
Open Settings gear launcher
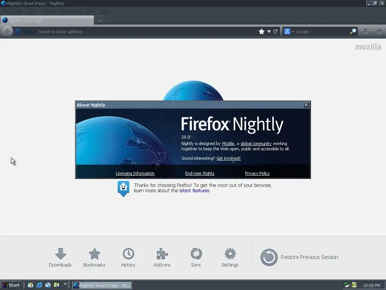(x=230, y=258)
